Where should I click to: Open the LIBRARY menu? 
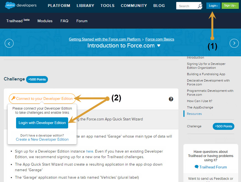coord(85,6)
